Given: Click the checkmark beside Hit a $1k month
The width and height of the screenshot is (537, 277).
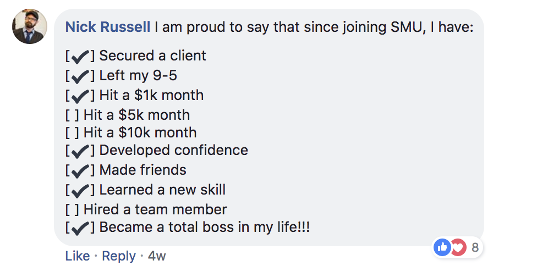Looking at the screenshot, I should [x=80, y=96].
